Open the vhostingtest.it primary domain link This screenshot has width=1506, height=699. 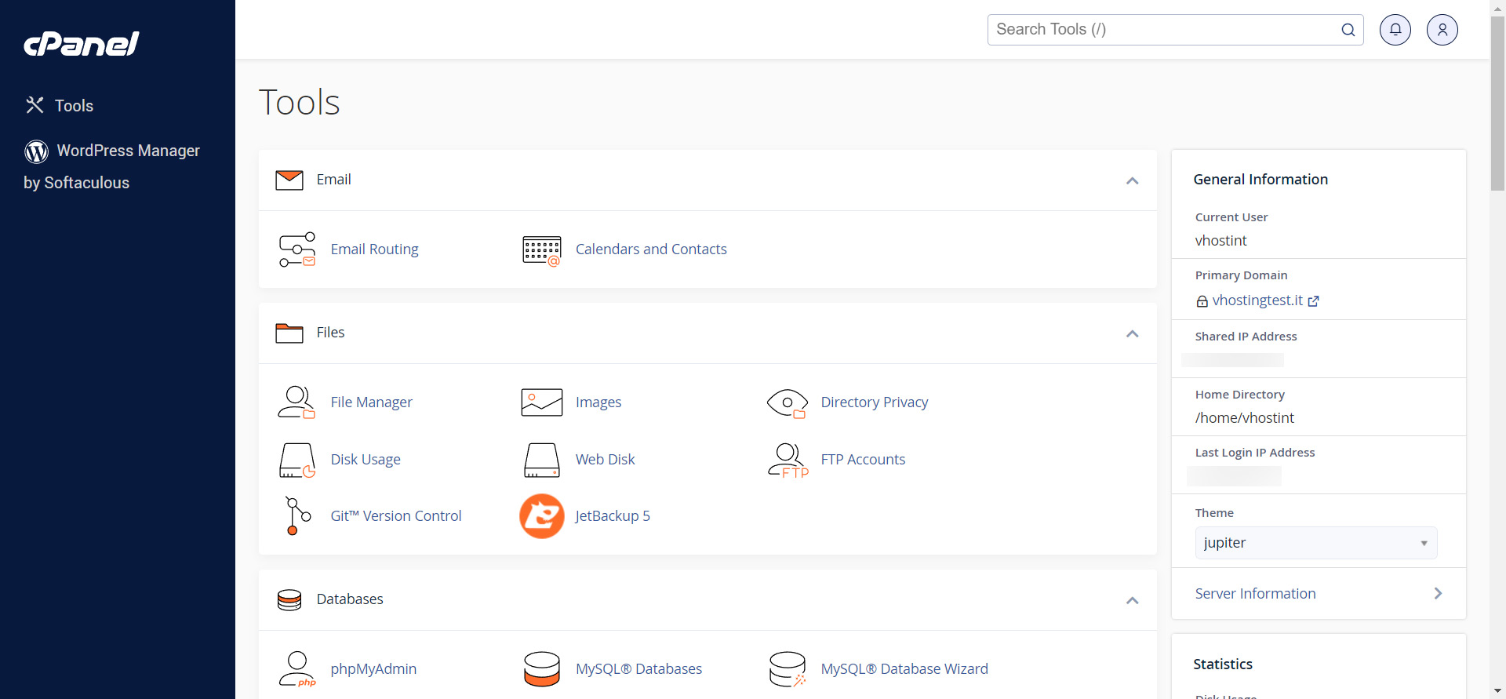1257,300
